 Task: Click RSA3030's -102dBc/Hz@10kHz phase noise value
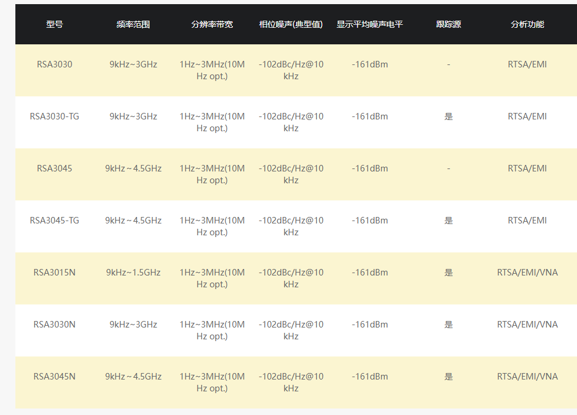click(x=291, y=70)
